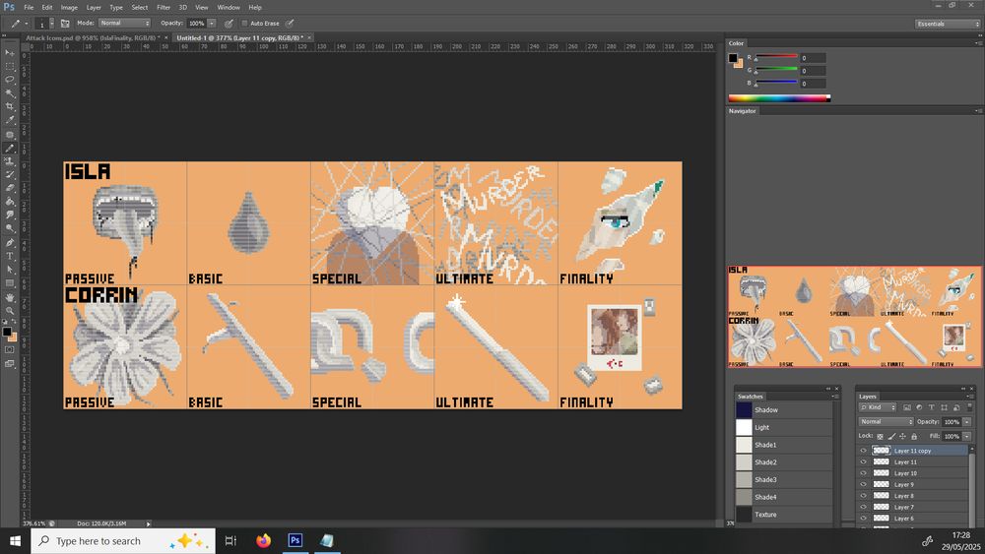Image resolution: width=985 pixels, height=554 pixels.
Task: Click the foreground color in Color panel
Action: click(733, 58)
